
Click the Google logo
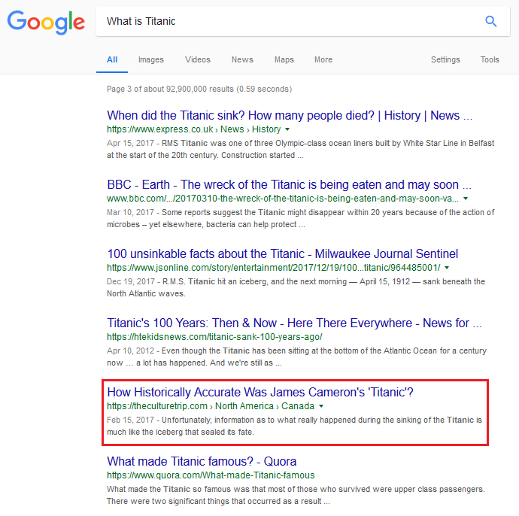pos(46,22)
